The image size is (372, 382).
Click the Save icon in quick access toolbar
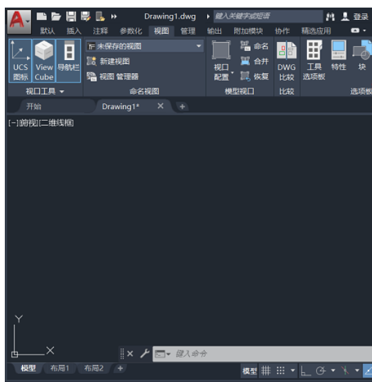tap(71, 17)
